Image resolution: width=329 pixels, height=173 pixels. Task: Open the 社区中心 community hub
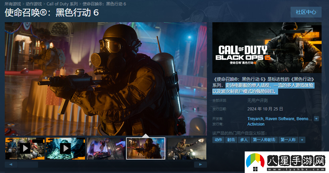click(306, 12)
